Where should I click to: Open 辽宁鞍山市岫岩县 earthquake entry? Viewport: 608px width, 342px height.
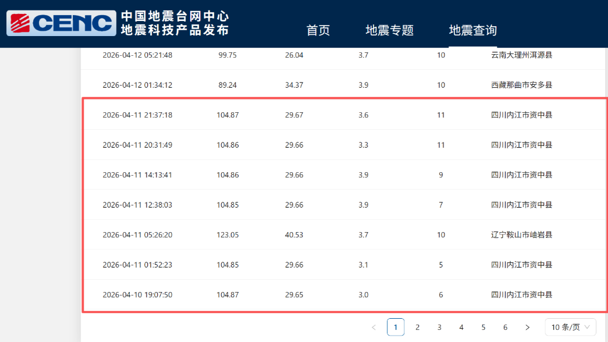pos(521,235)
